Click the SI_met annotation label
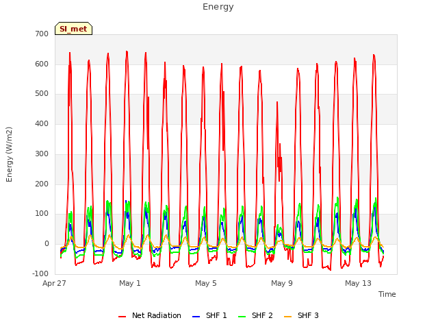The height and width of the screenshot is (329, 438). pos(73,29)
